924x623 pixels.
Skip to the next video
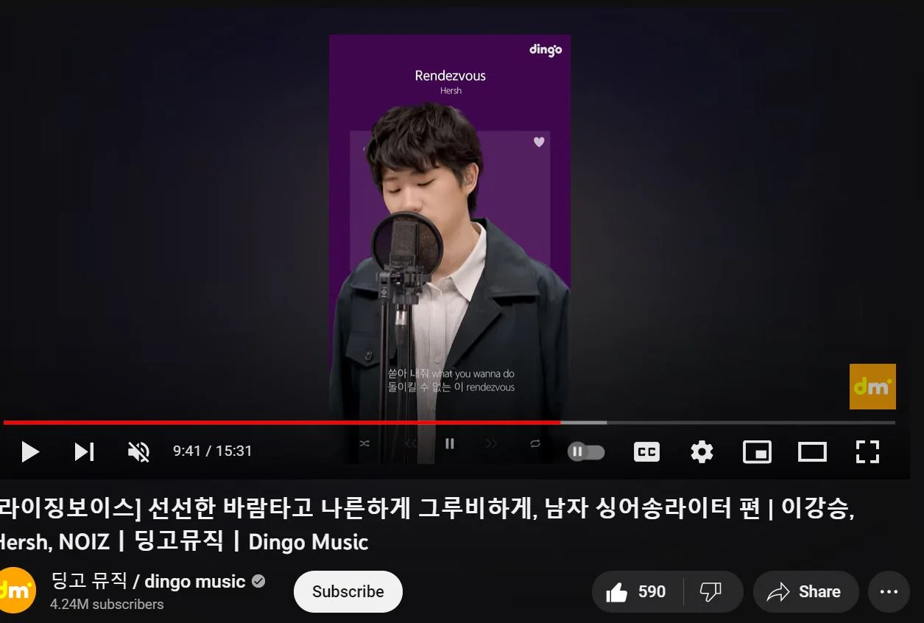[x=84, y=451]
